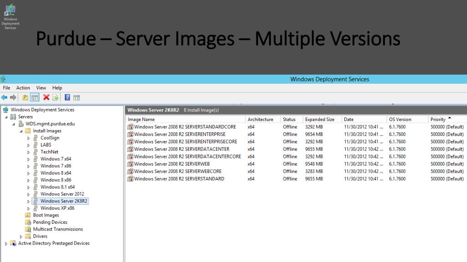Click the red Delete X toolbar icon
Viewport: 467px width, 262px height.
(46, 97)
